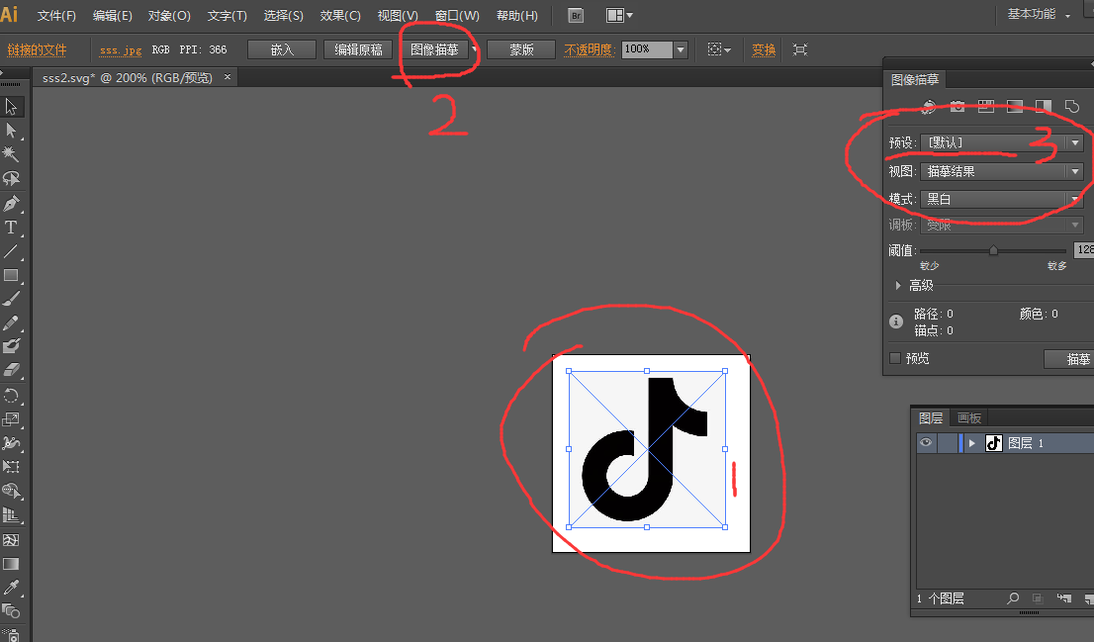Select the Magic Wand tool
Screen dimensions: 1094x642
click(12, 154)
